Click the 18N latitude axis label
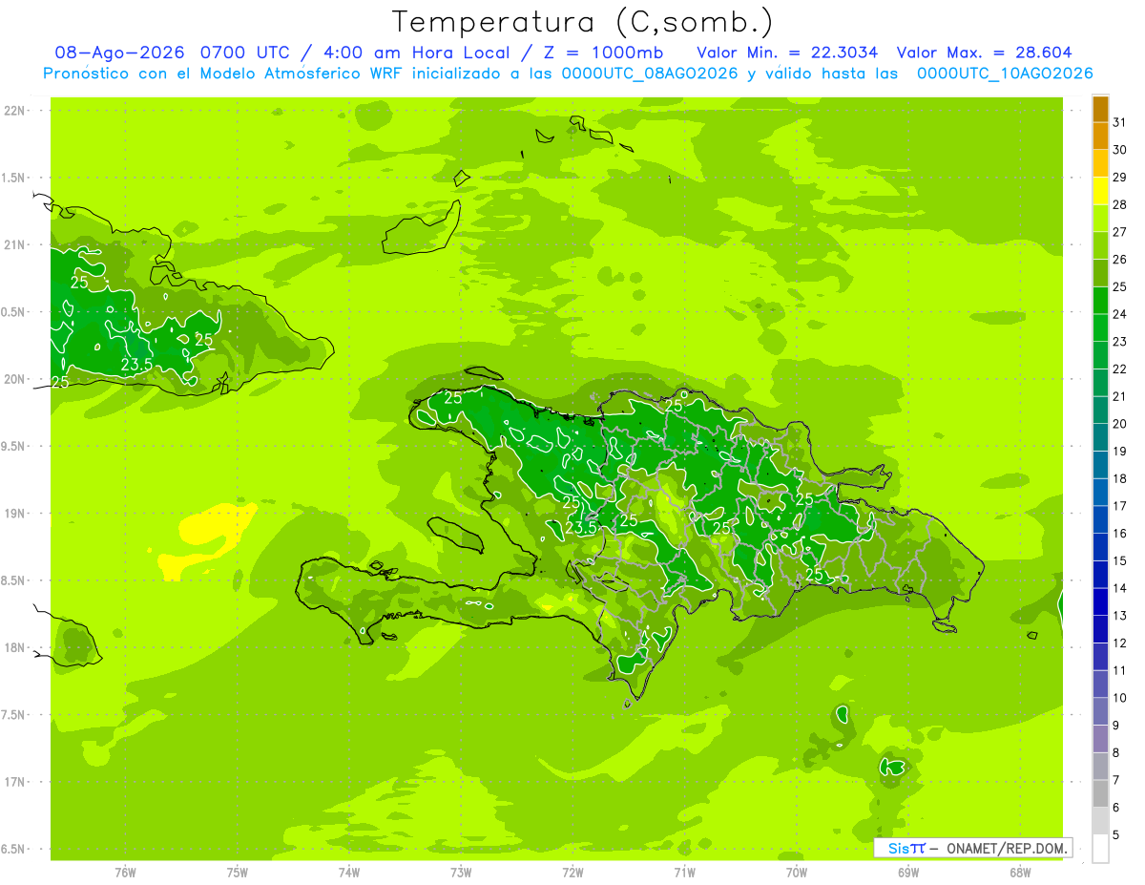 click(x=15, y=647)
